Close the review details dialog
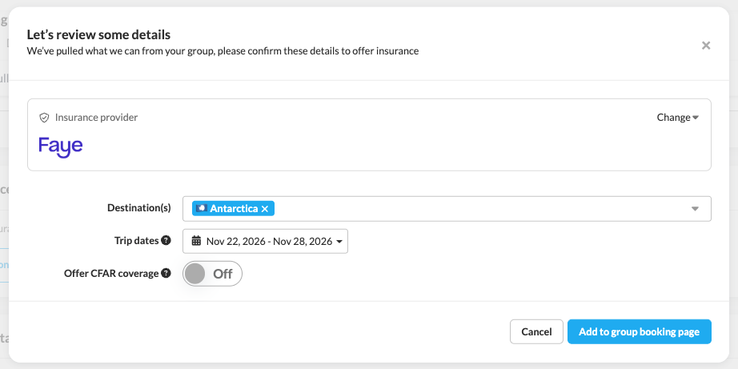 point(705,46)
